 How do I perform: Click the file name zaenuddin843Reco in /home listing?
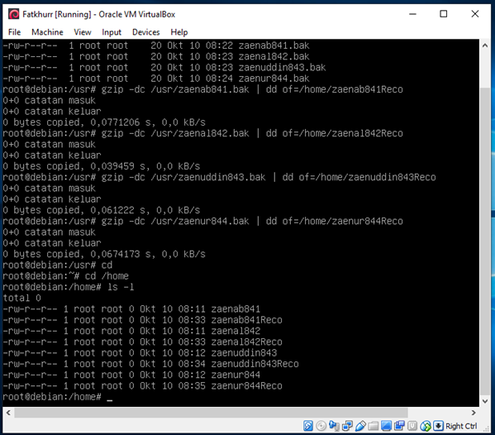tap(255, 364)
